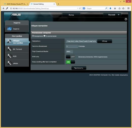The width and height of the screenshot is (132, 128).
Task: Click Применить apply button
Action: tap(79, 68)
